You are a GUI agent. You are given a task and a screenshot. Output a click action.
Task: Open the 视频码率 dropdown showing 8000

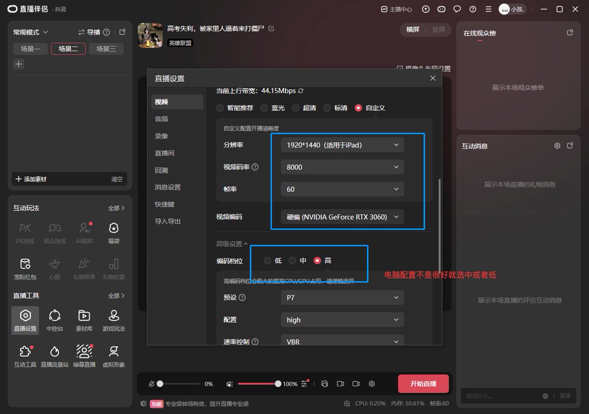coord(342,167)
